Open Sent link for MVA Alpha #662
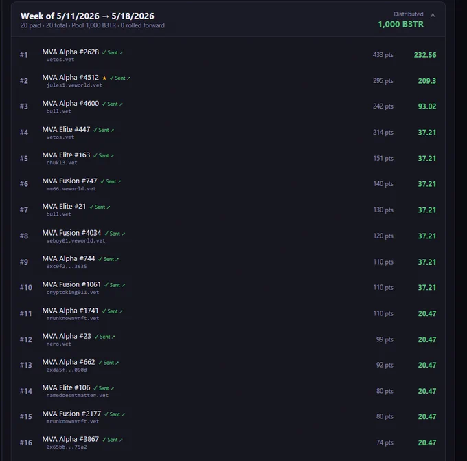 coord(109,363)
